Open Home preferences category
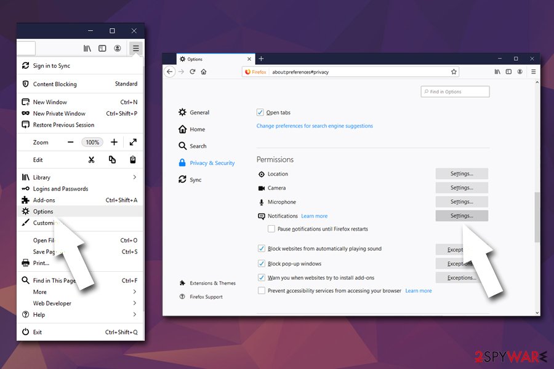The height and width of the screenshot is (369, 554). coord(192,129)
